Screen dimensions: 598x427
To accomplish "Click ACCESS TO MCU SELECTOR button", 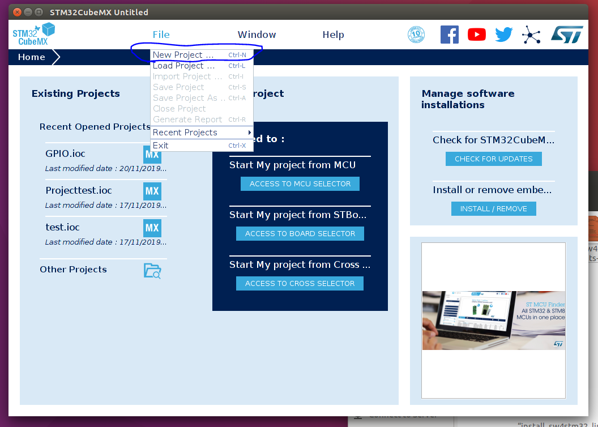I will pos(300,183).
